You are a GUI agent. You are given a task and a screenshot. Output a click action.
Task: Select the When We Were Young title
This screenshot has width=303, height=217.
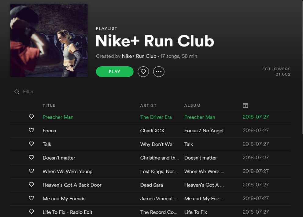click(x=68, y=171)
